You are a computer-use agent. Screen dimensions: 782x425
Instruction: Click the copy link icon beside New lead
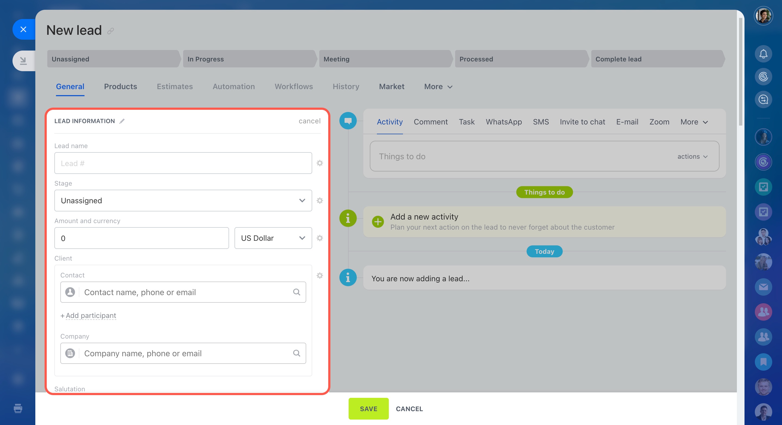coord(111,31)
